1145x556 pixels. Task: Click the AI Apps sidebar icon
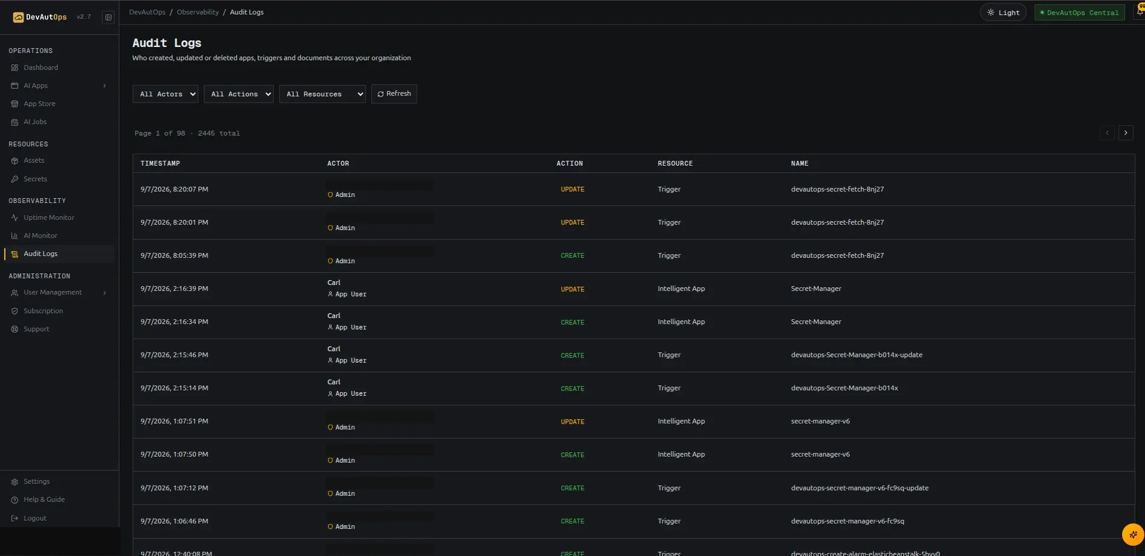14,86
